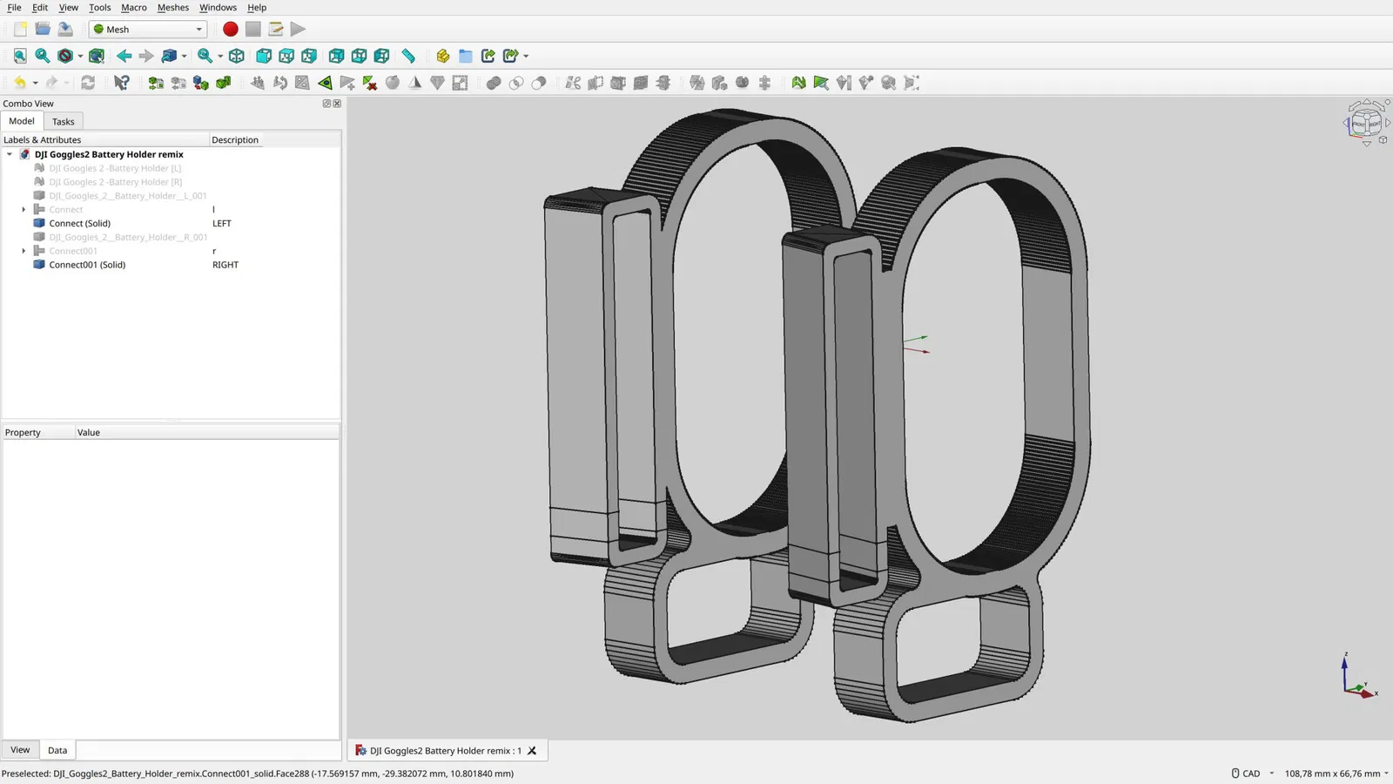Screen dimensions: 1393x784
Task: Expand the Connect001 tree item
Action: pos(24,251)
